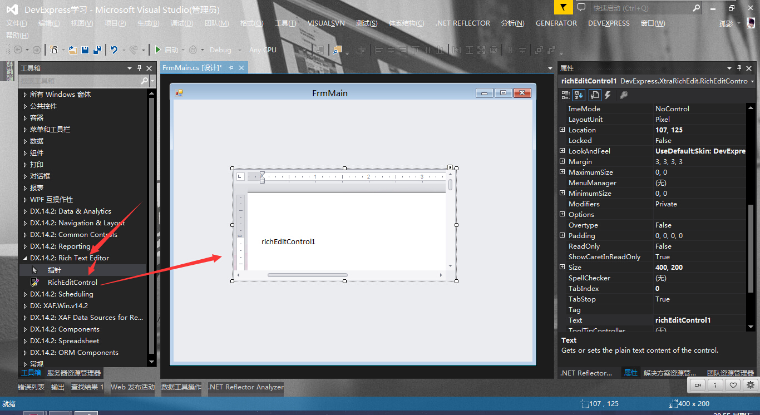Close the Toolbox panel
Viewport: 760px width, 415px height.
pos(149,68)
